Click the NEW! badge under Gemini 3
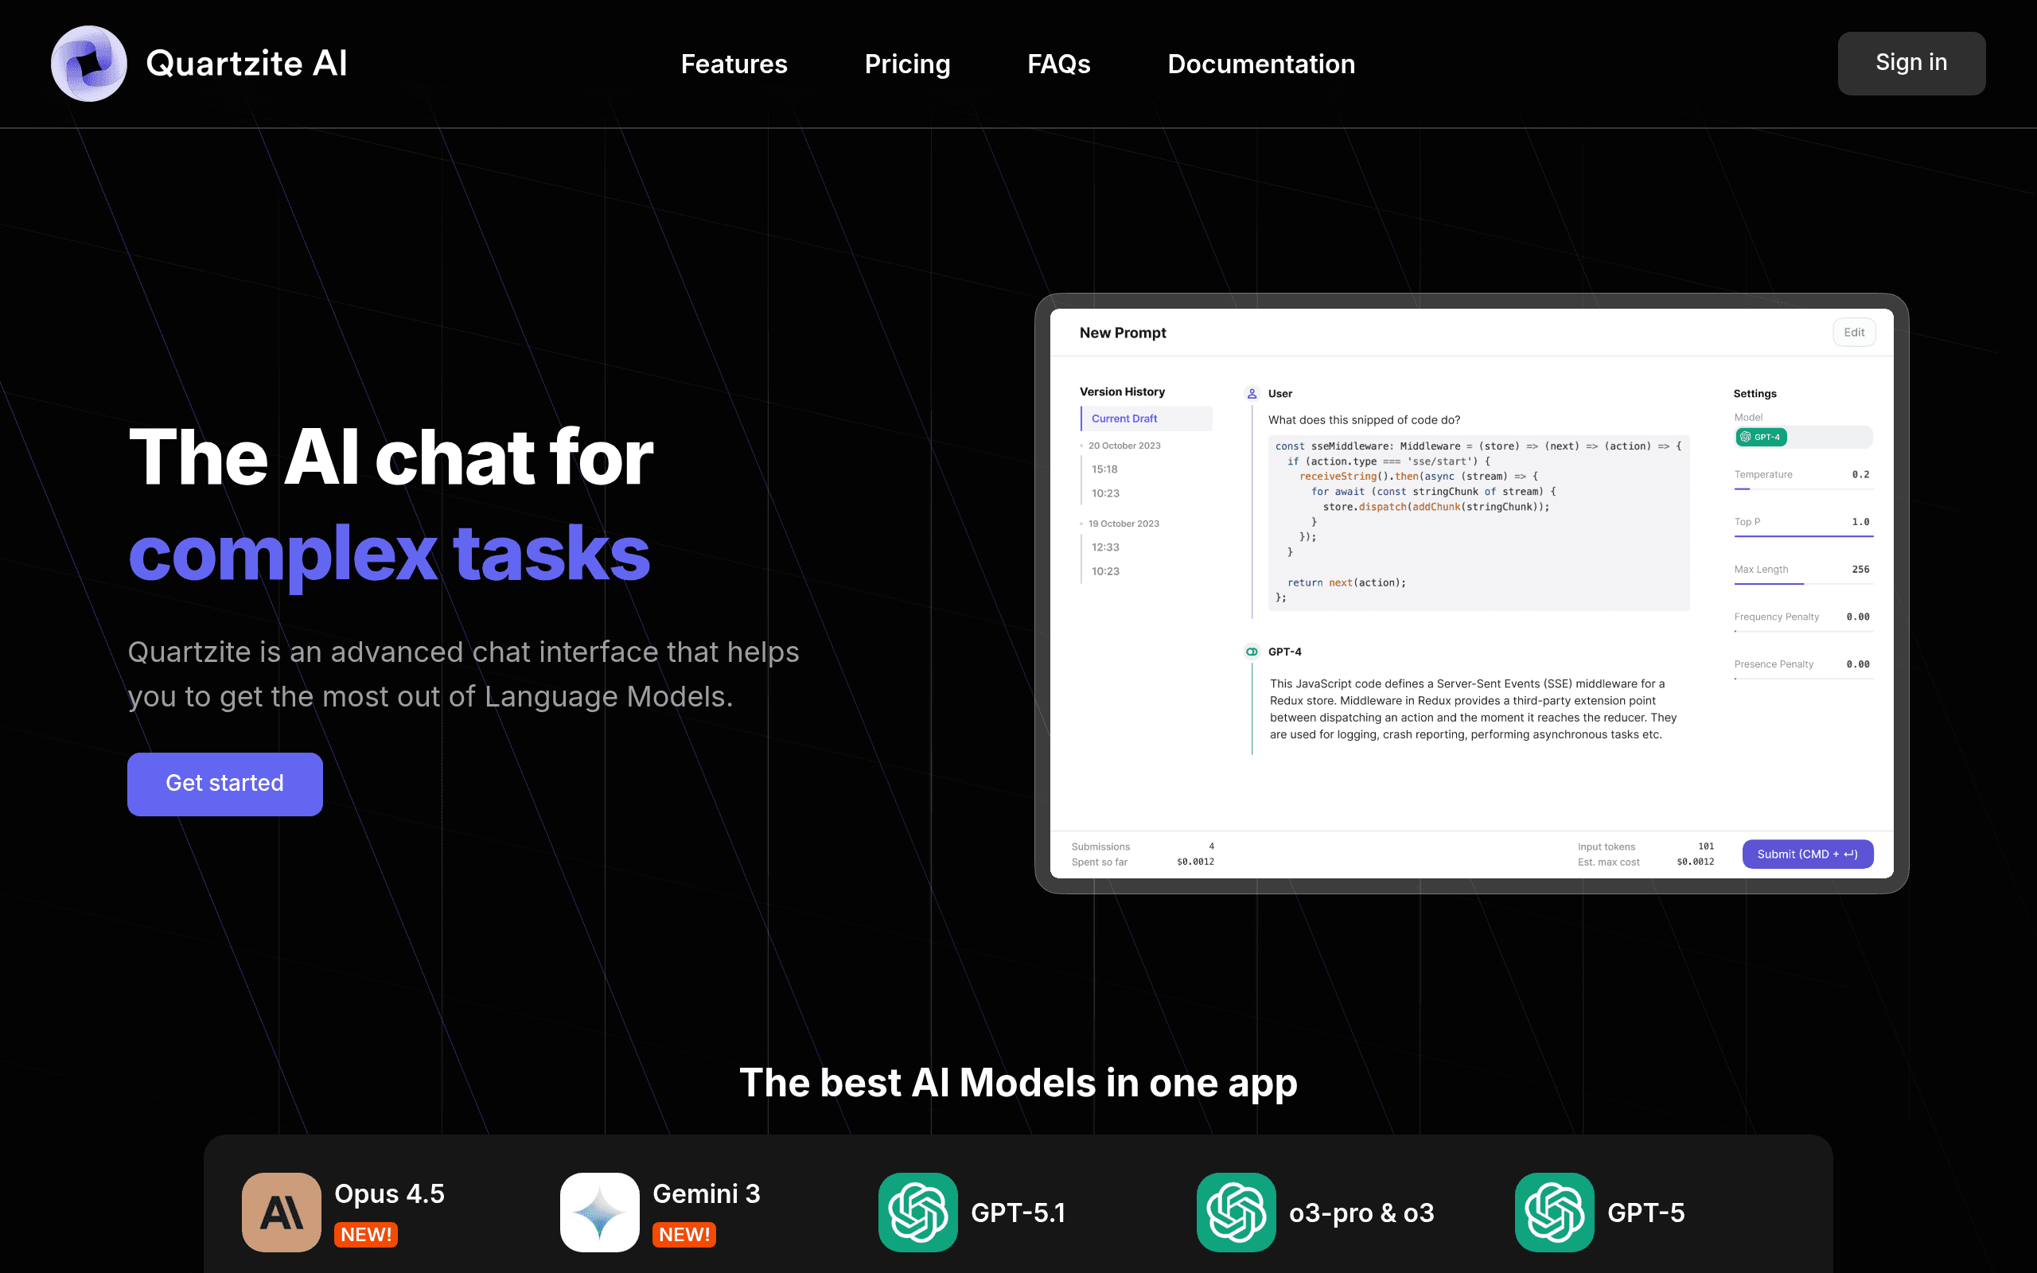 click(x=684, y=1234)
